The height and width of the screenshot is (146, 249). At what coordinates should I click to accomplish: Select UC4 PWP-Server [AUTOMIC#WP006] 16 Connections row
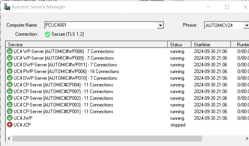[66, 71]
